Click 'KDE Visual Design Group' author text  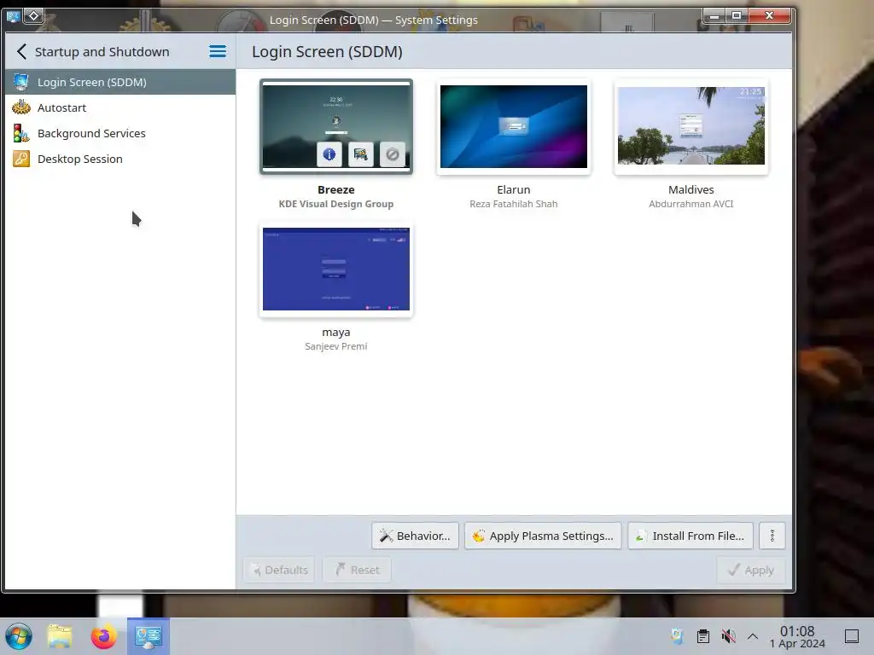pyautogui.click(x=336, y=204)
